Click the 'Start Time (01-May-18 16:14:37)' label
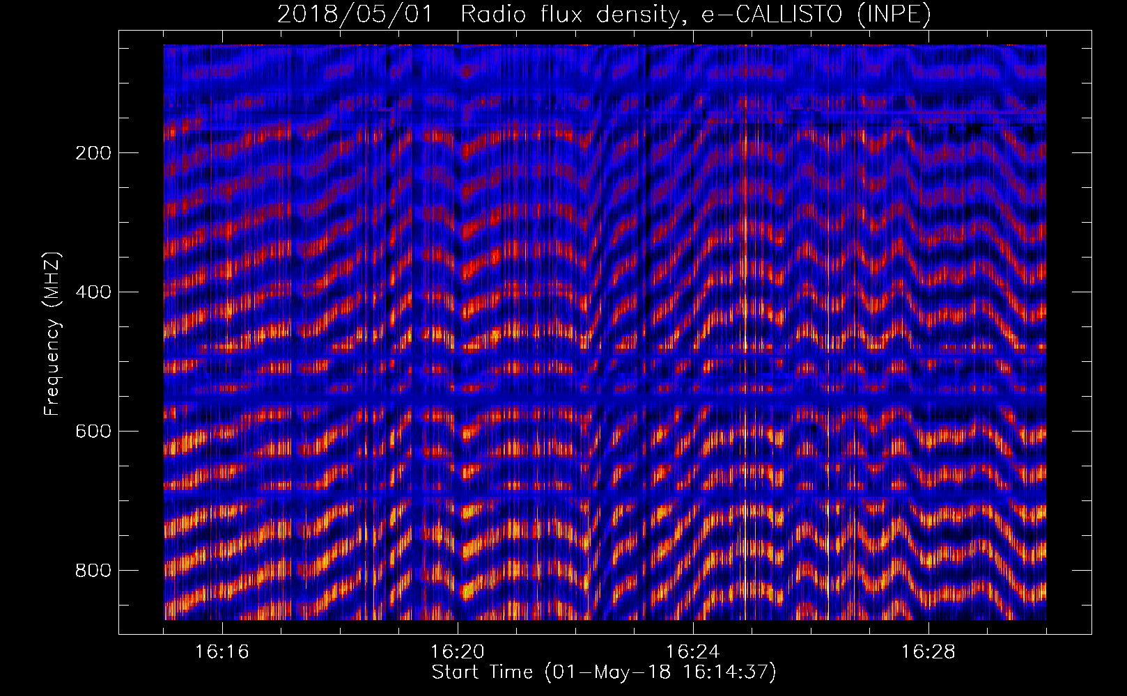The width and height of the screenshot is (1127, 696). (x=604, y=672)
